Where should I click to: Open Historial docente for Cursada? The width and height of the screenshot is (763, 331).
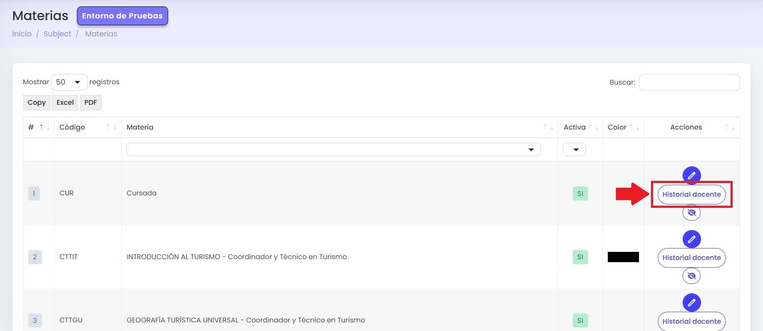[692, 194]
